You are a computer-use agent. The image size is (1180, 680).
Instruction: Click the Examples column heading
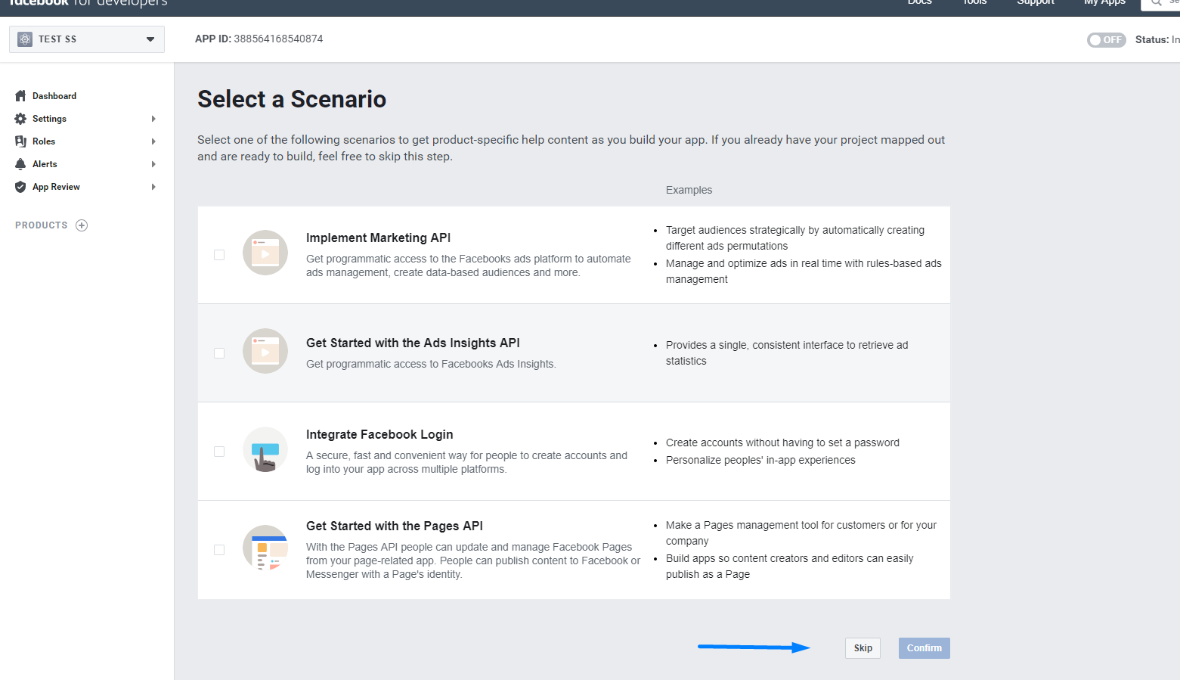[x=689, y=190]
